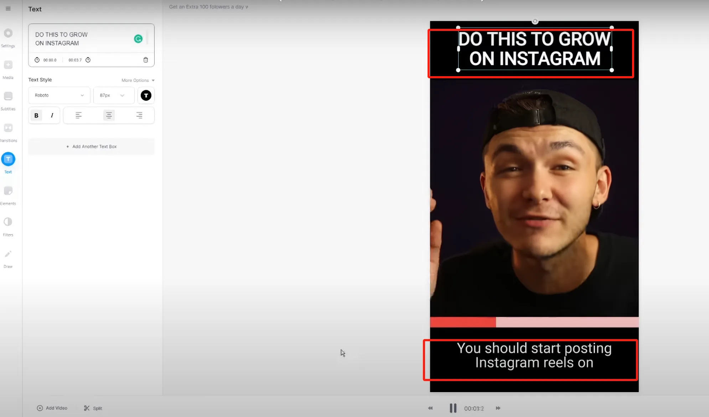Image resolution: width=709 pixels, height=417 pixels.
Task: Set end time with right clock icon
Action: pos(88,60)
